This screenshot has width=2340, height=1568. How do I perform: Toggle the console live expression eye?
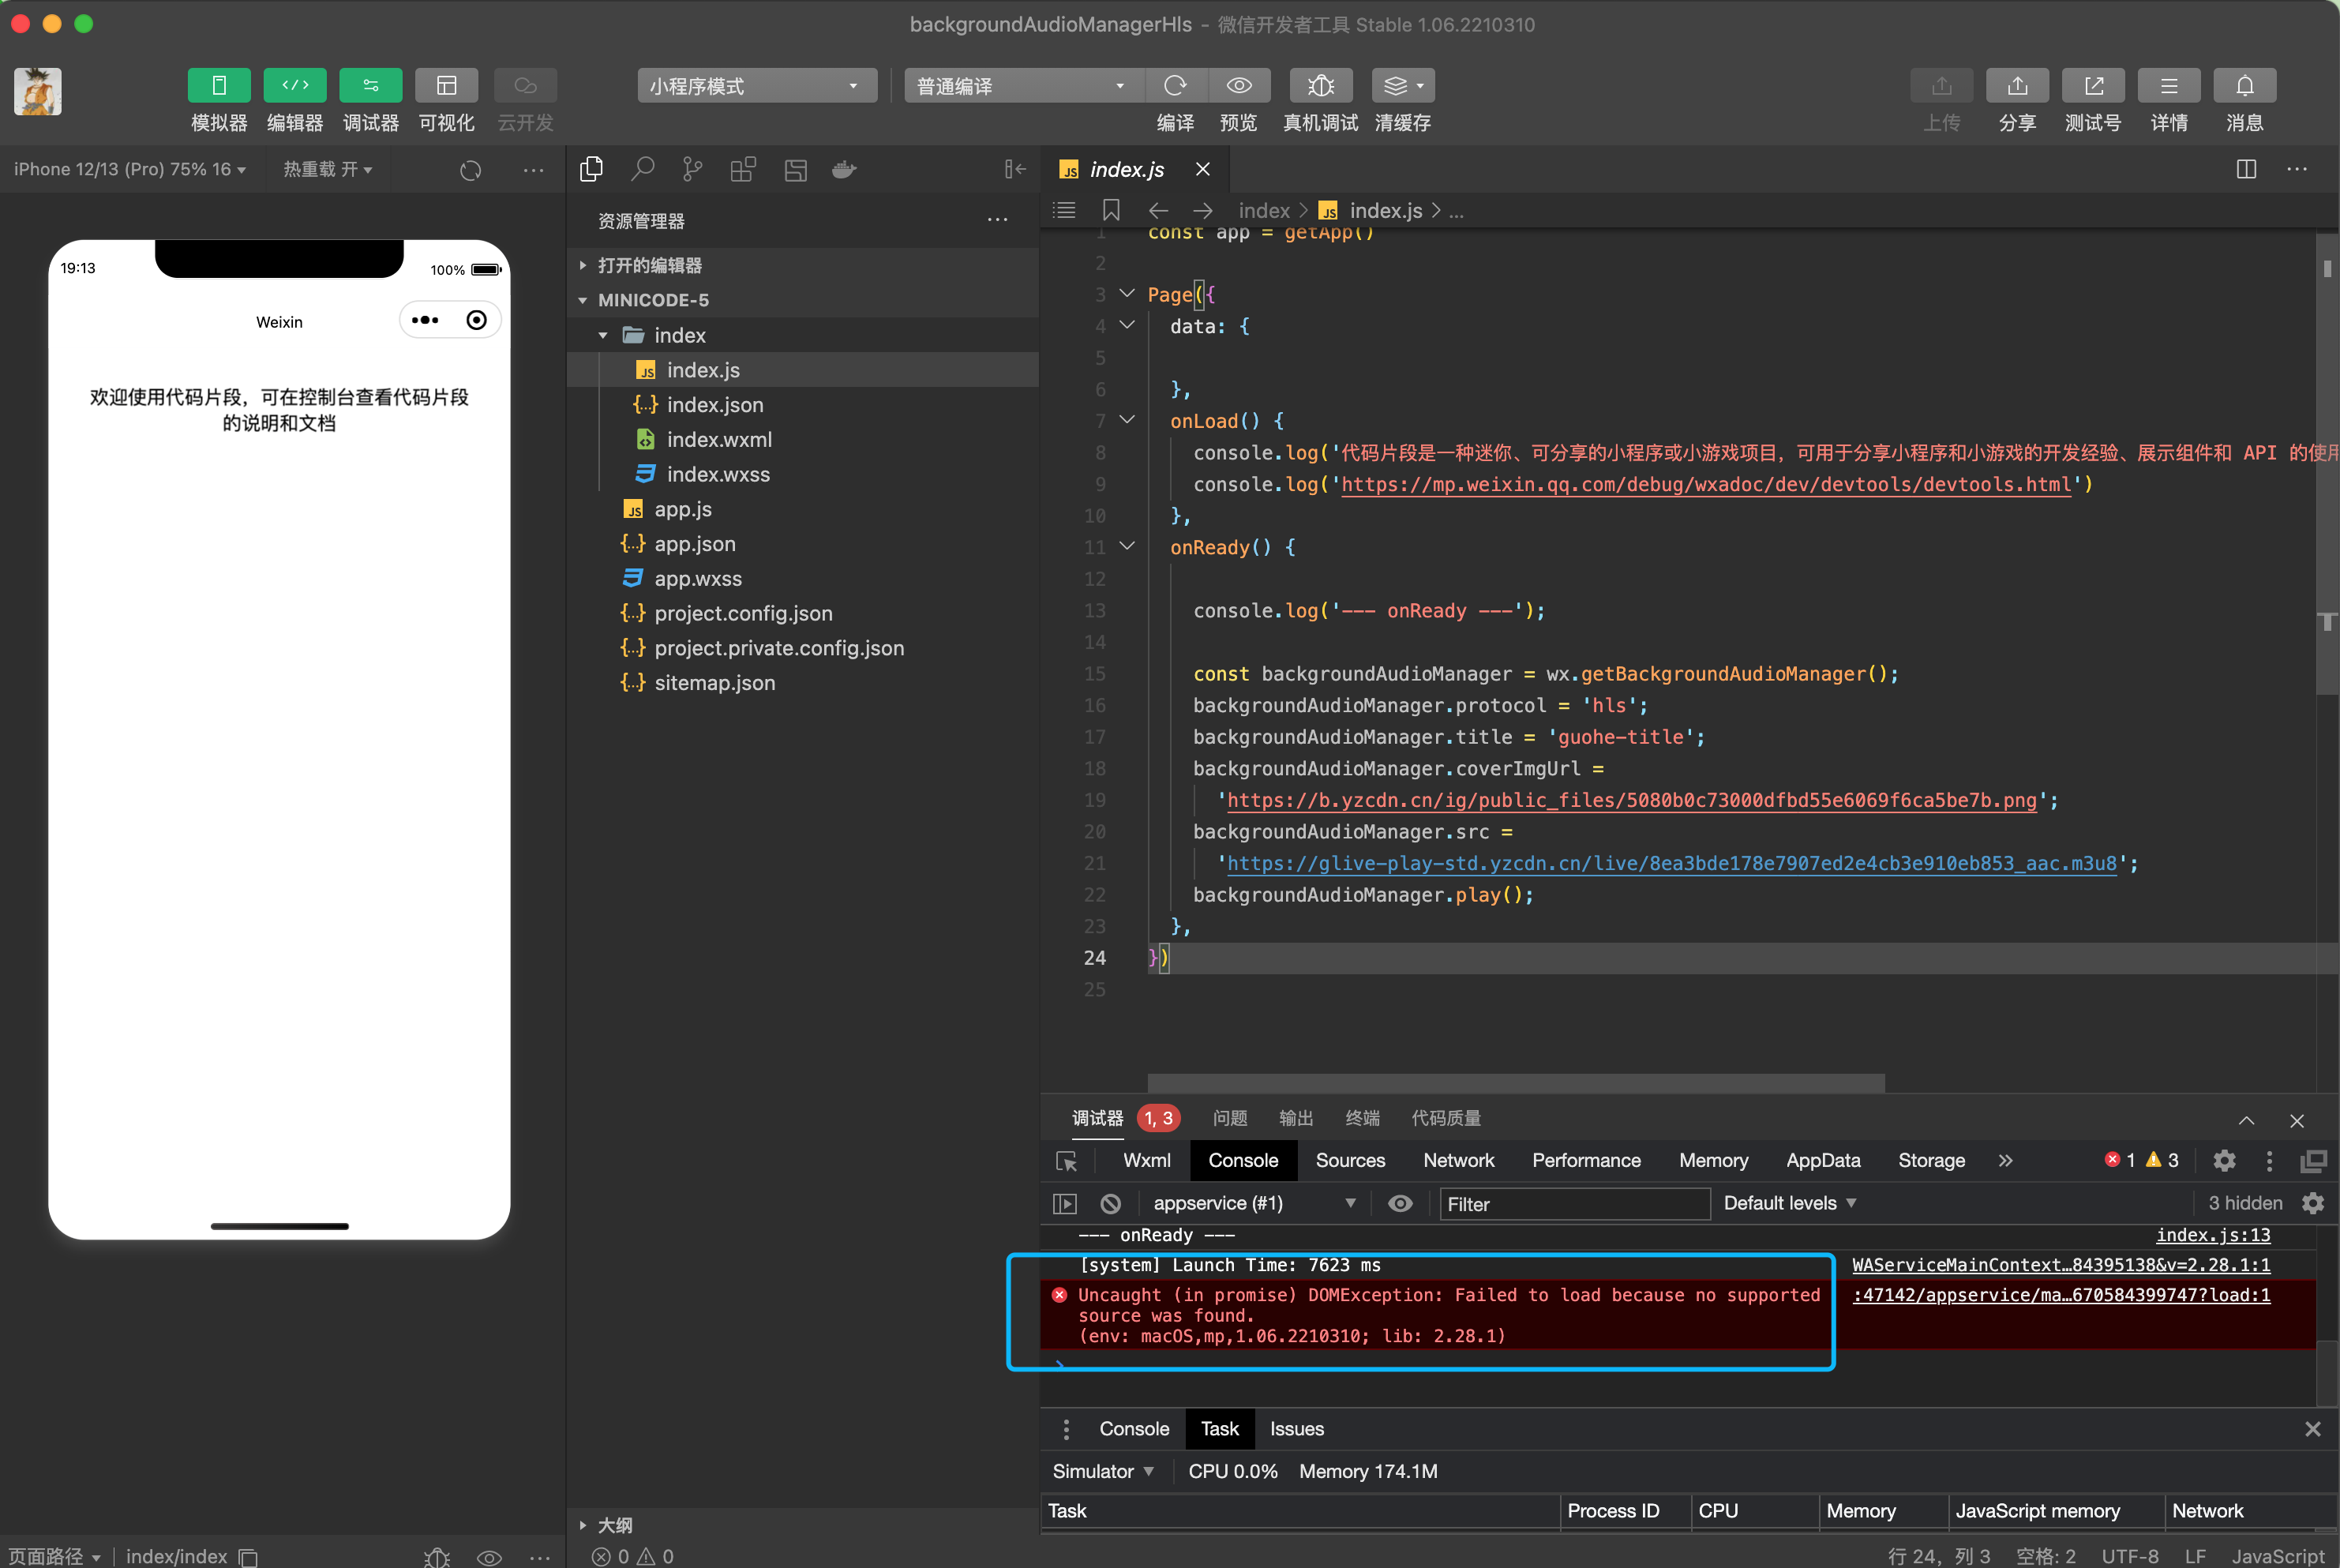pos(1400,1203)
